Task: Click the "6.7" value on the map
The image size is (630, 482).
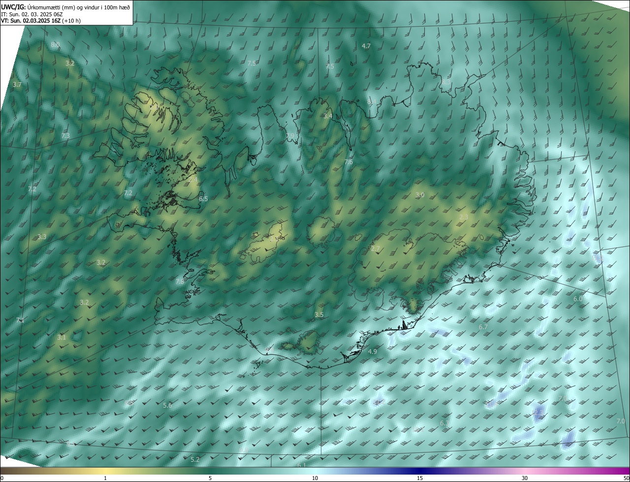Action: pyautogui.click(x=483, y=327)
